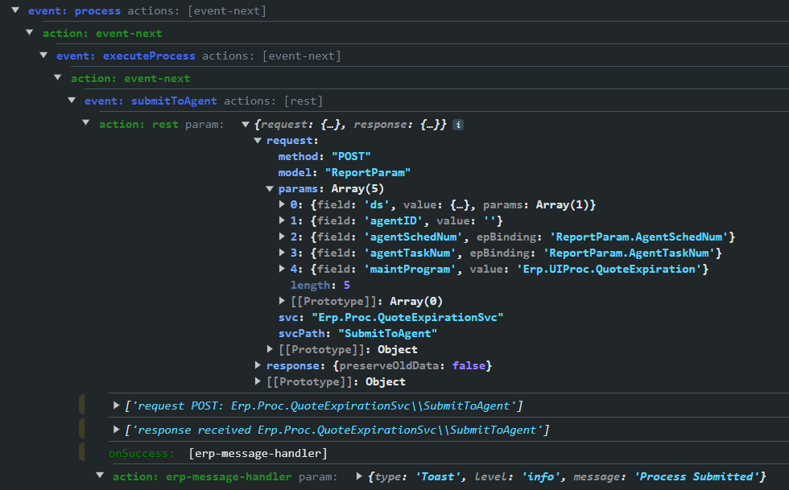
Task: Expand params item 0 with field 'ds'
Action: [283, 204]
